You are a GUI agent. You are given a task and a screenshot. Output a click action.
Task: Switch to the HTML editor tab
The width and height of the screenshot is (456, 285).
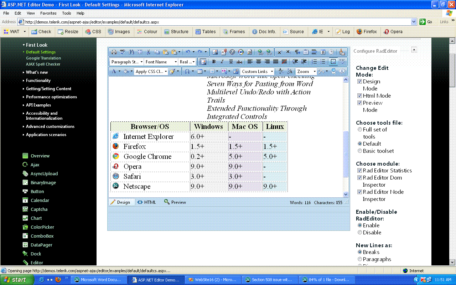[x=147, y=202]
